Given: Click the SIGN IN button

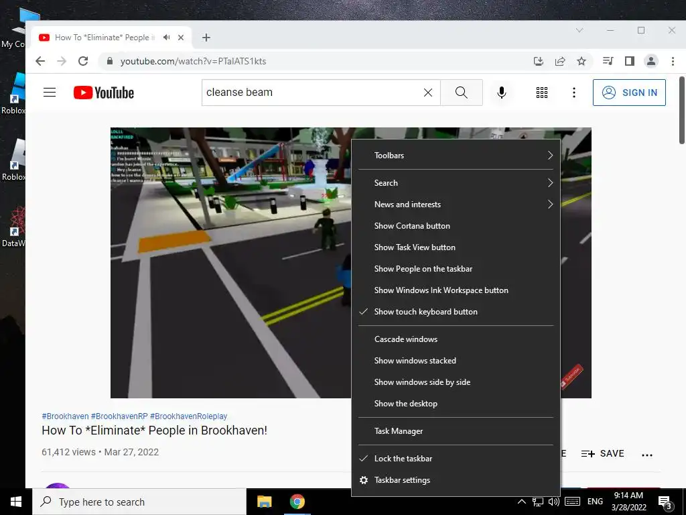Looking at the screenshot, I should click(629, 93).
